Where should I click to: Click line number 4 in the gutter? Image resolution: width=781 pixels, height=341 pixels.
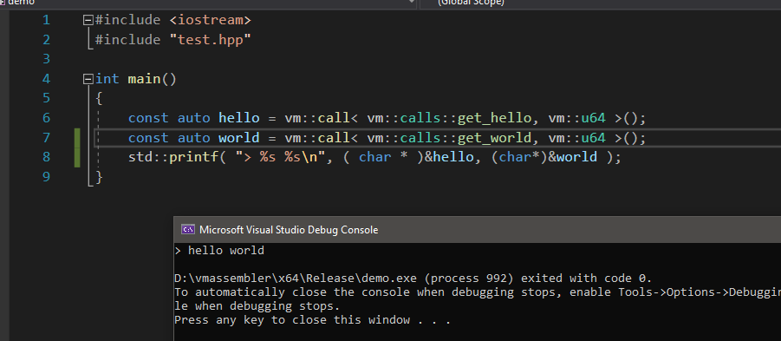pyautogui.click(x=46, y=79)
